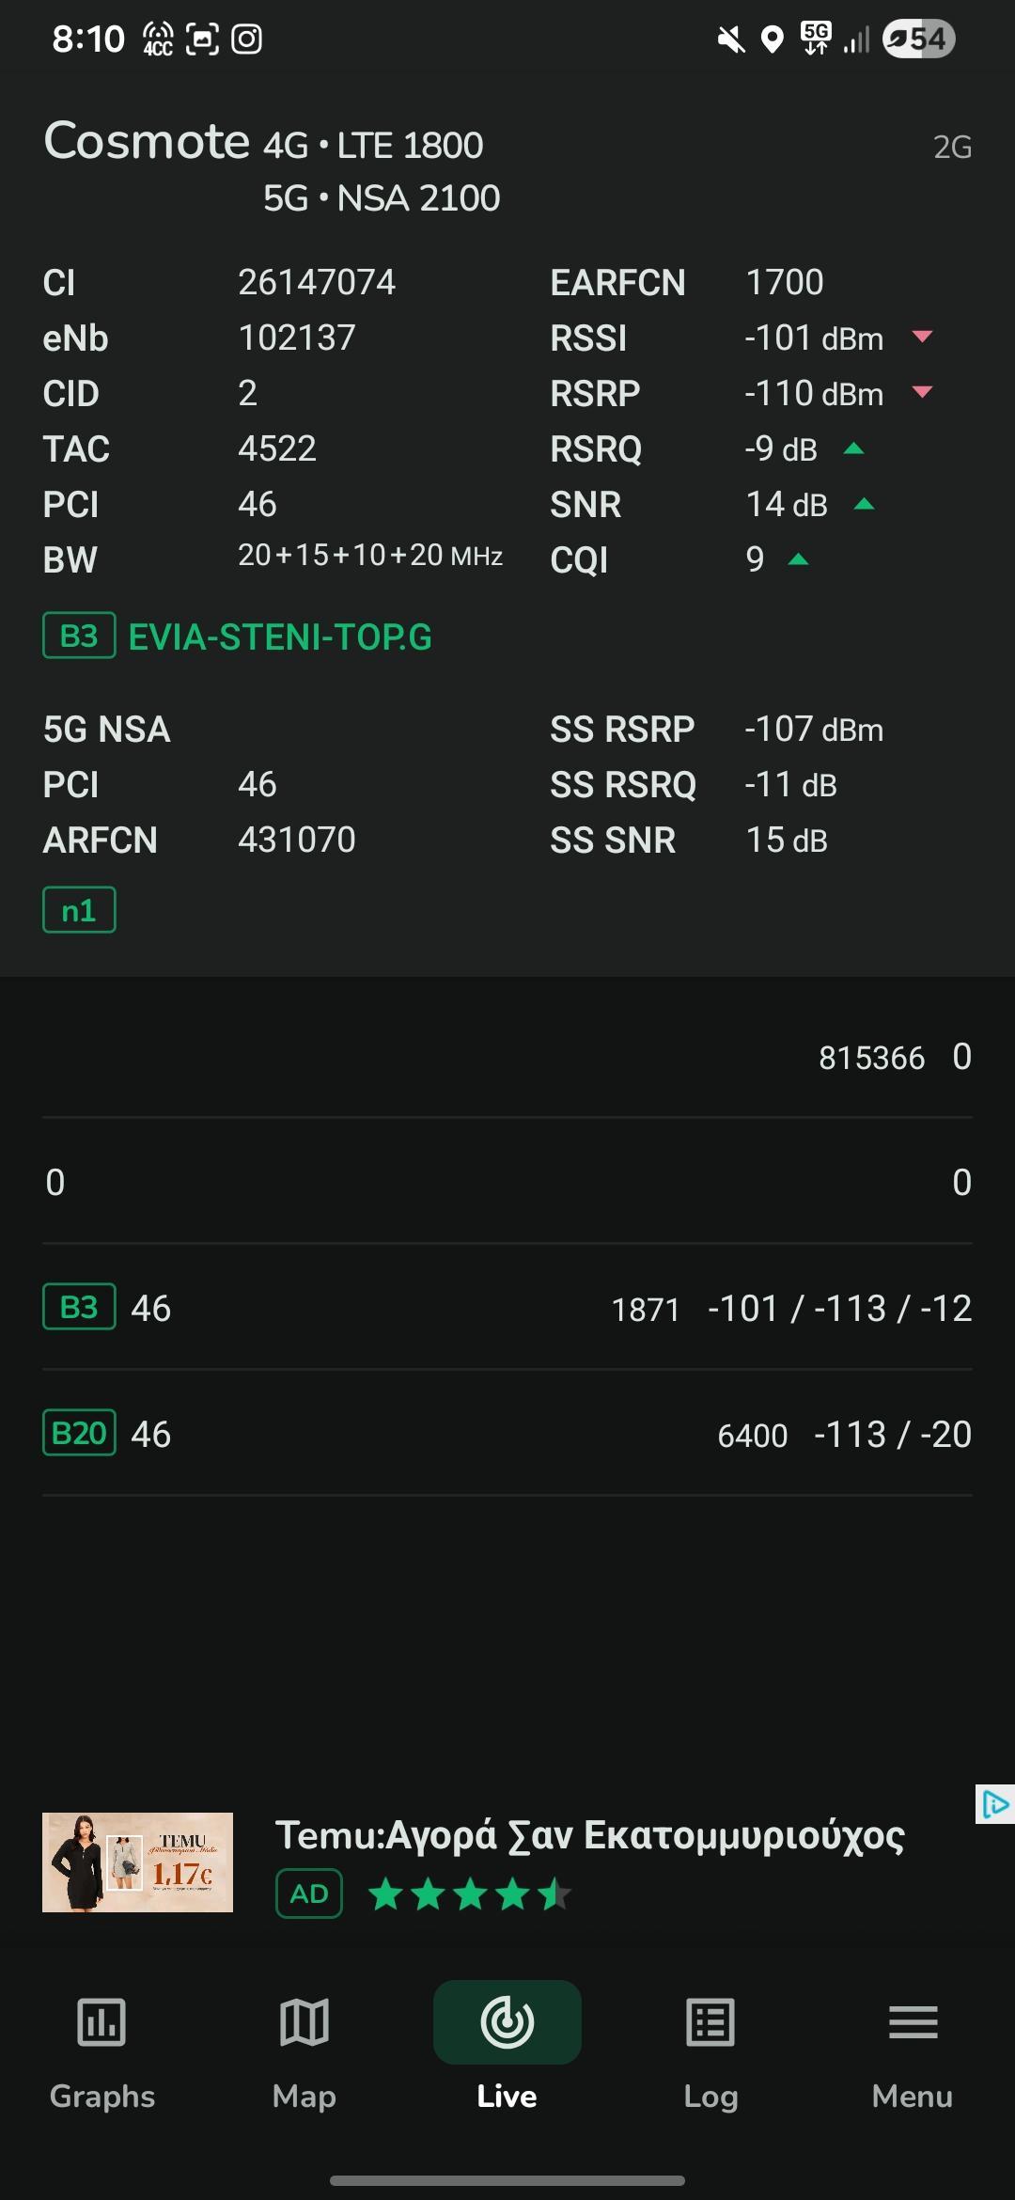
Task: Tap the AdChoices icon on ad
Action: pyautogui.click(x=994, y=1804)
